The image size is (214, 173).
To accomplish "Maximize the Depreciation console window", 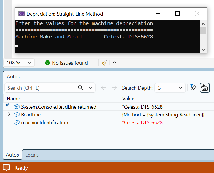I will pos(177,14).
